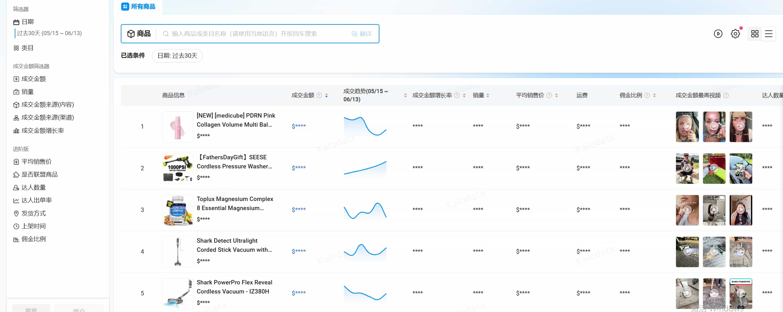The image size is (783, 312).
Task: Click the 商品 search type selector
Action: point(139,34)
